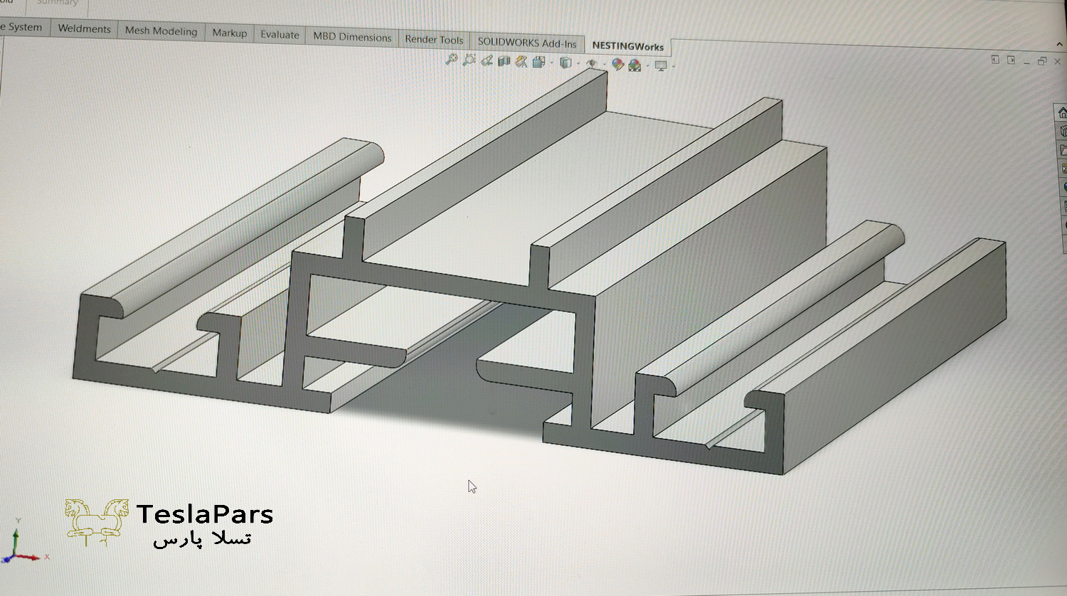The height and width of the screenshot is (596, 1067).
Task: Click the View Orientation cube icon
Action: pos(538,63)
